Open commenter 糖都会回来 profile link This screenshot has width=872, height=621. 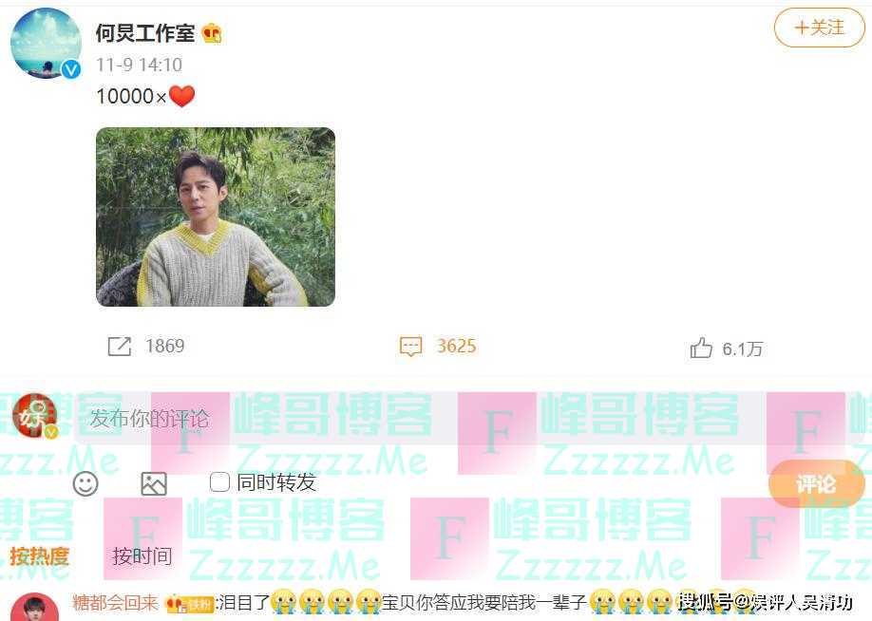tap(115, 602)
